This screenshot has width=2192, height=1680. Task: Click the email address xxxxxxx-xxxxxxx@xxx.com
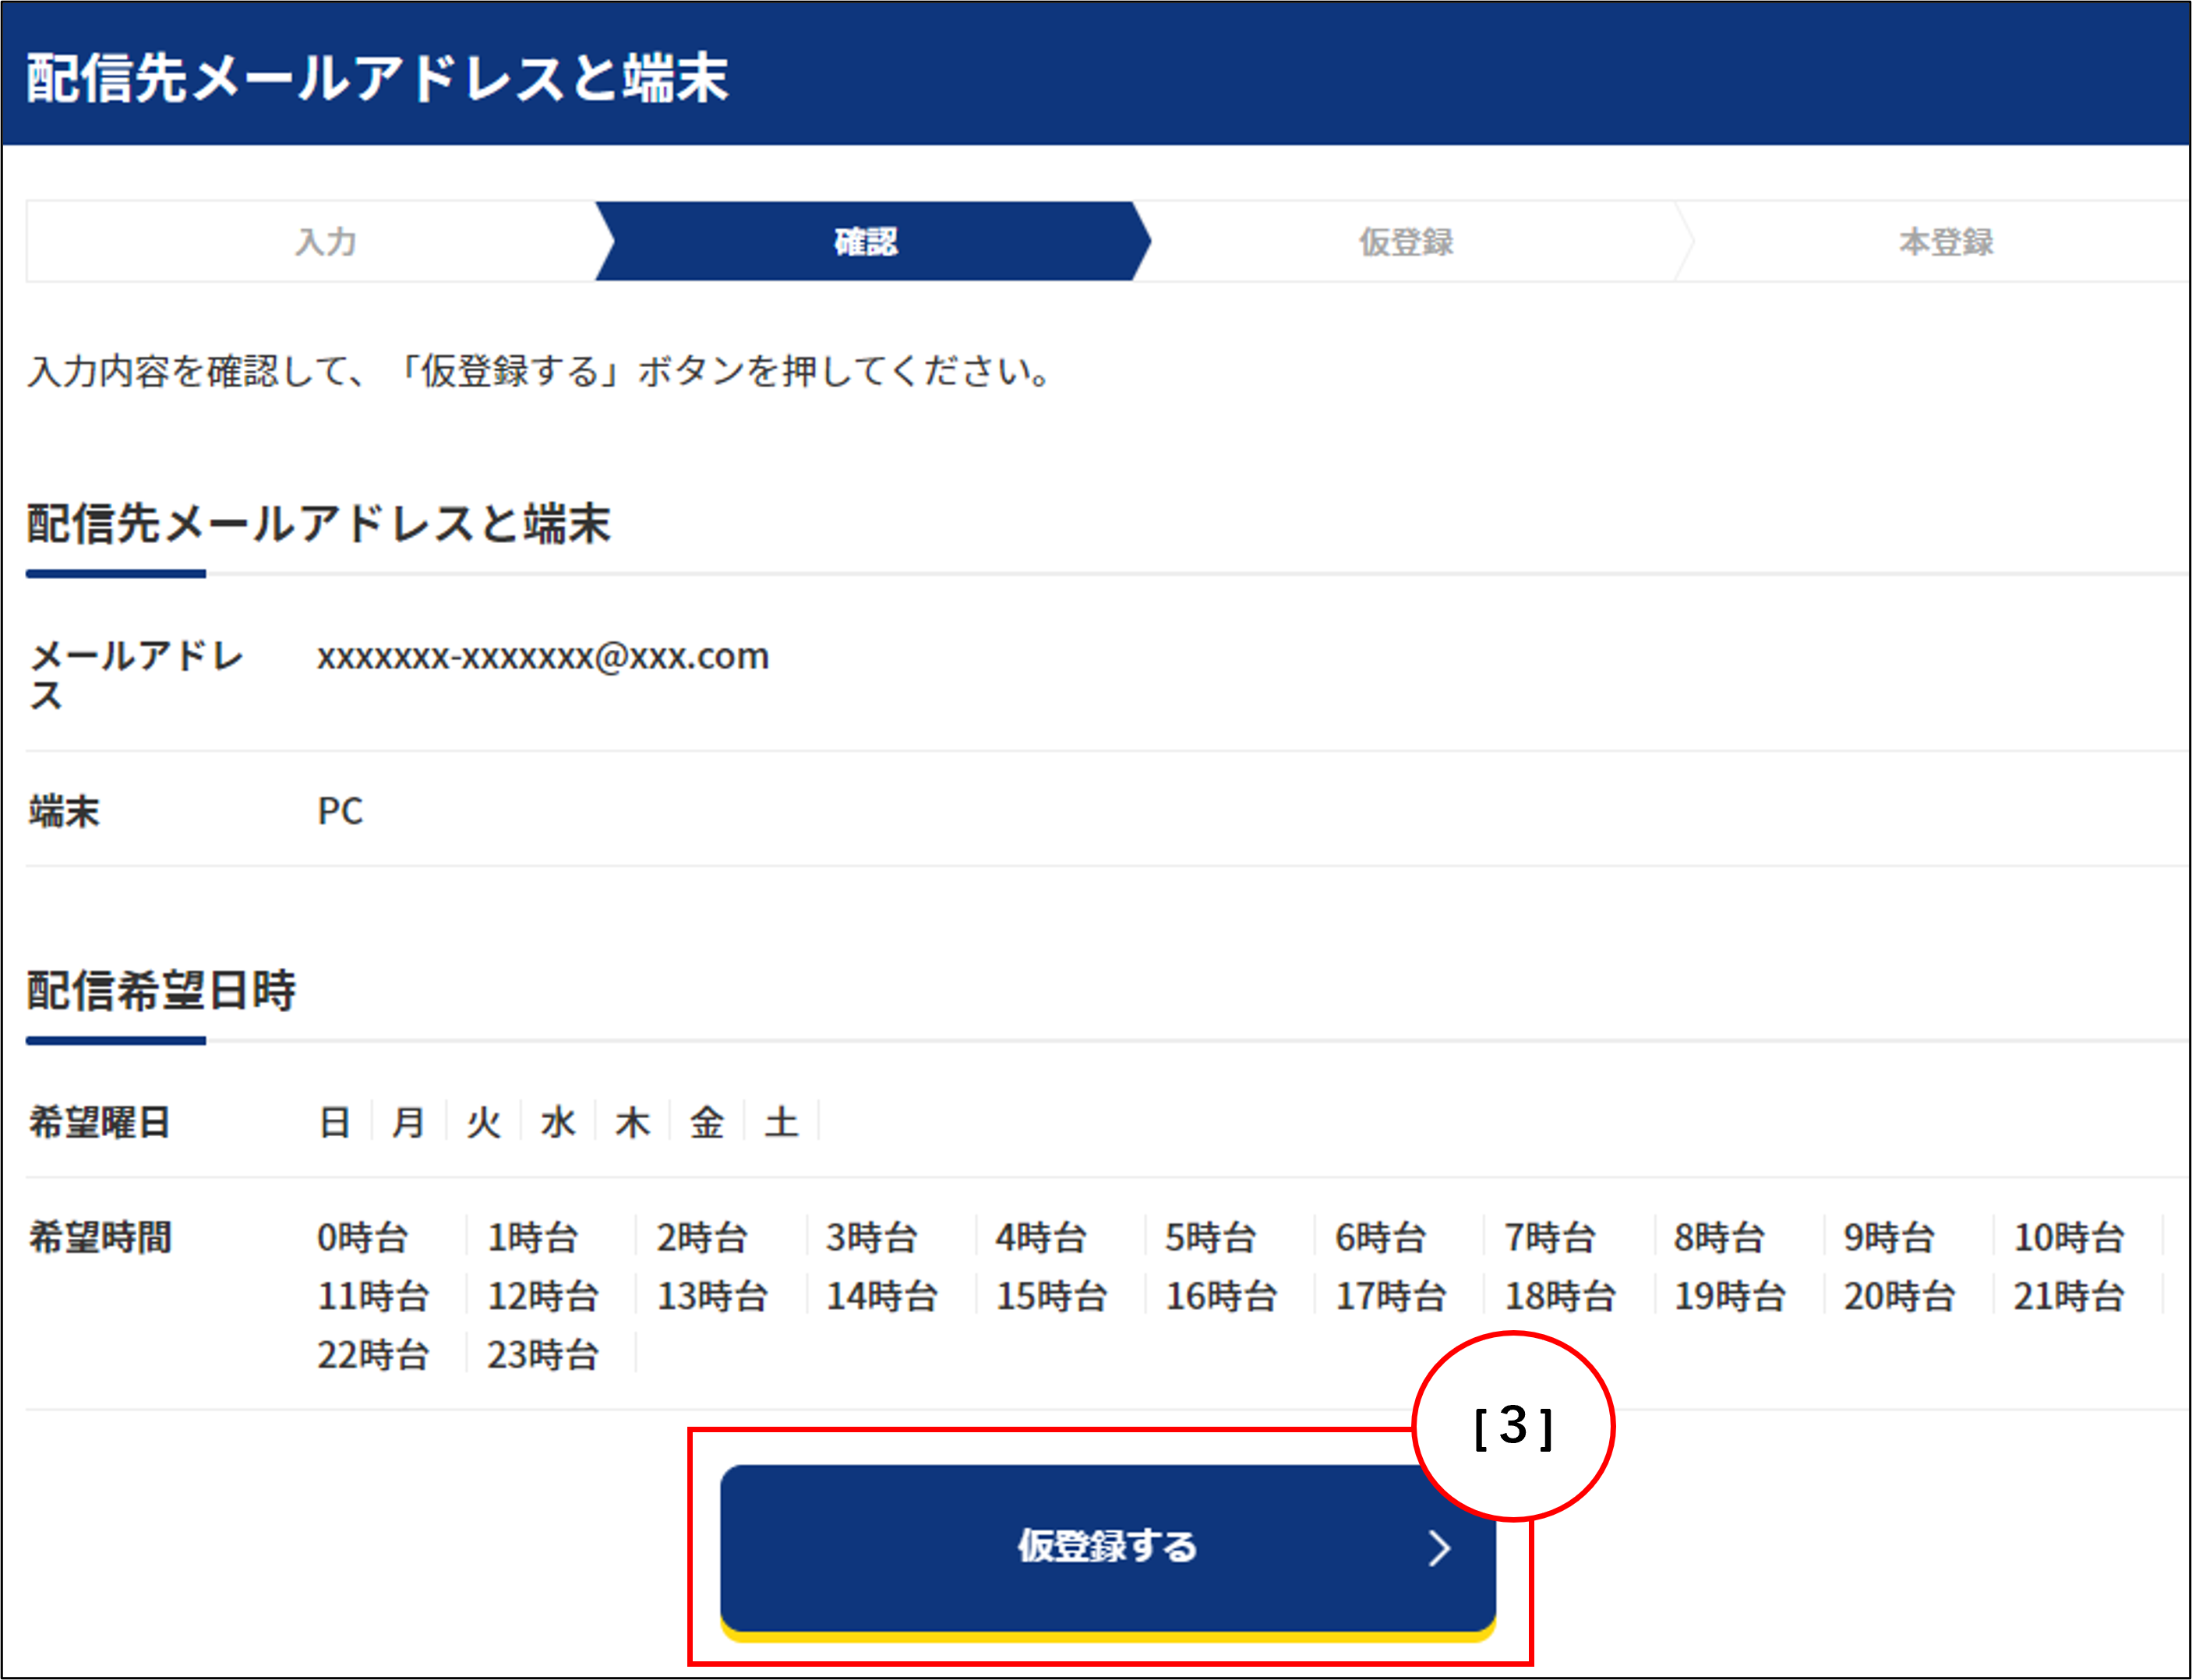[x=543, y=656]
